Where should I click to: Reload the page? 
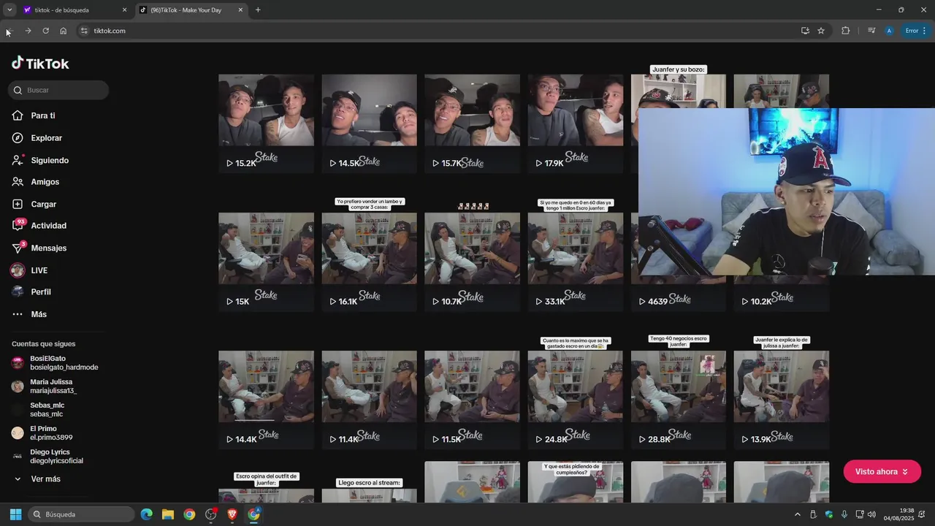45,31
